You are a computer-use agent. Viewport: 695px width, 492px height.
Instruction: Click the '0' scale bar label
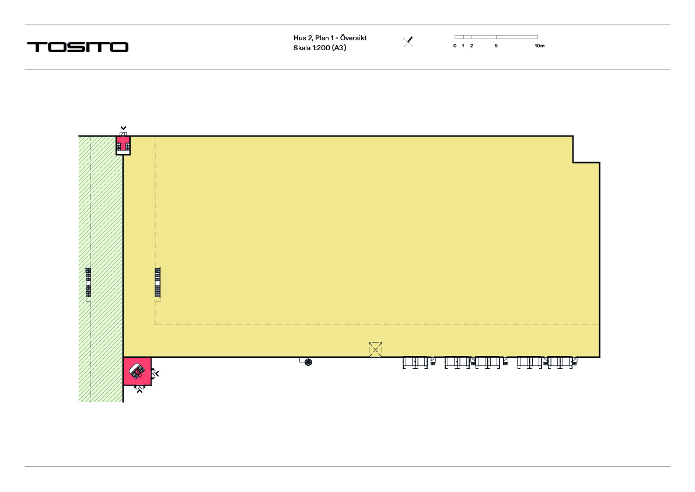click(455, 46)
